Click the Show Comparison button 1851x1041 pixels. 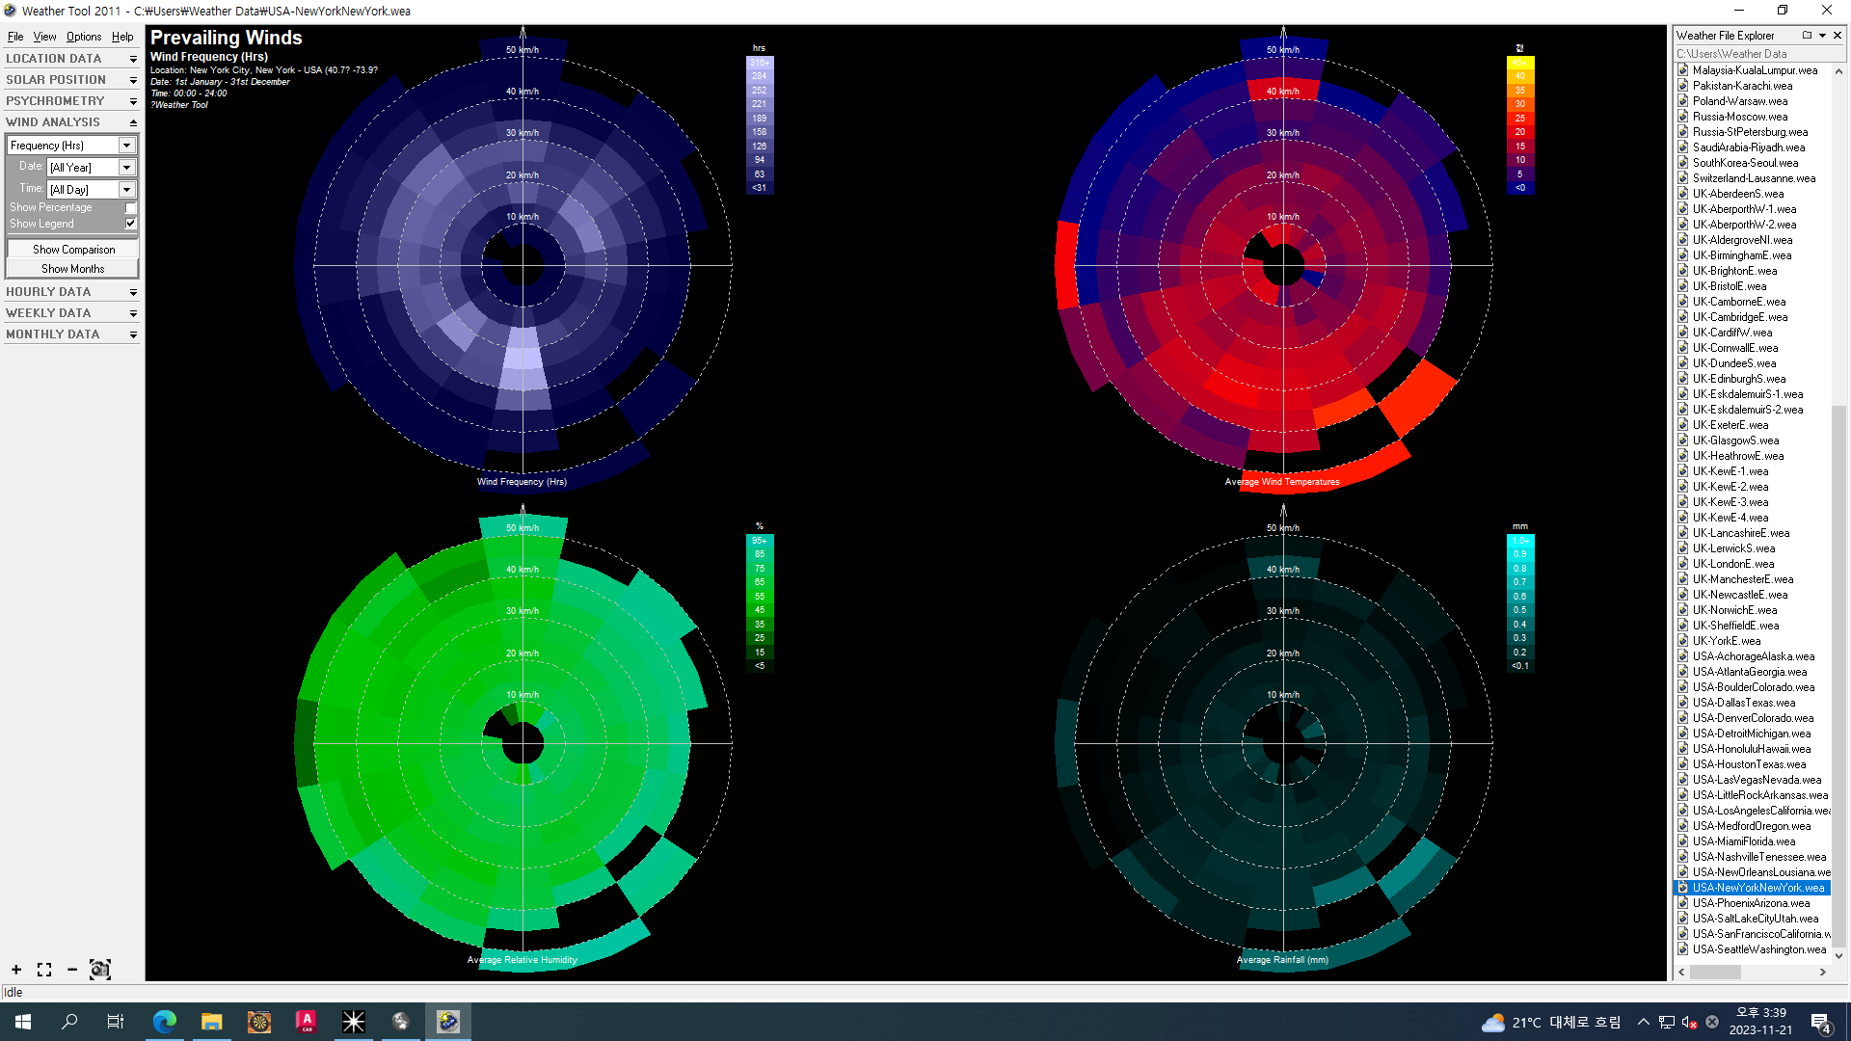click(x=73, y=250)
